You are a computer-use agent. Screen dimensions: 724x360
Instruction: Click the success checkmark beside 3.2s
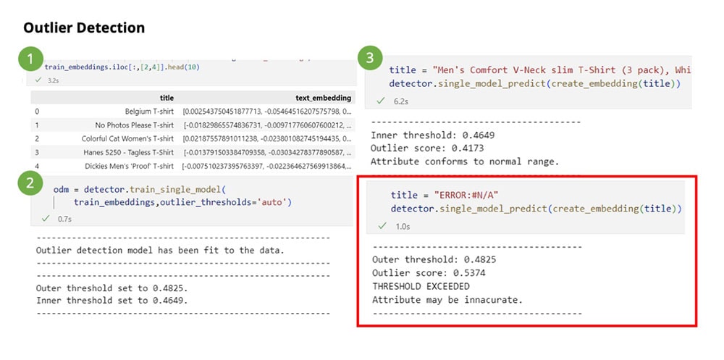pos(38,80)
